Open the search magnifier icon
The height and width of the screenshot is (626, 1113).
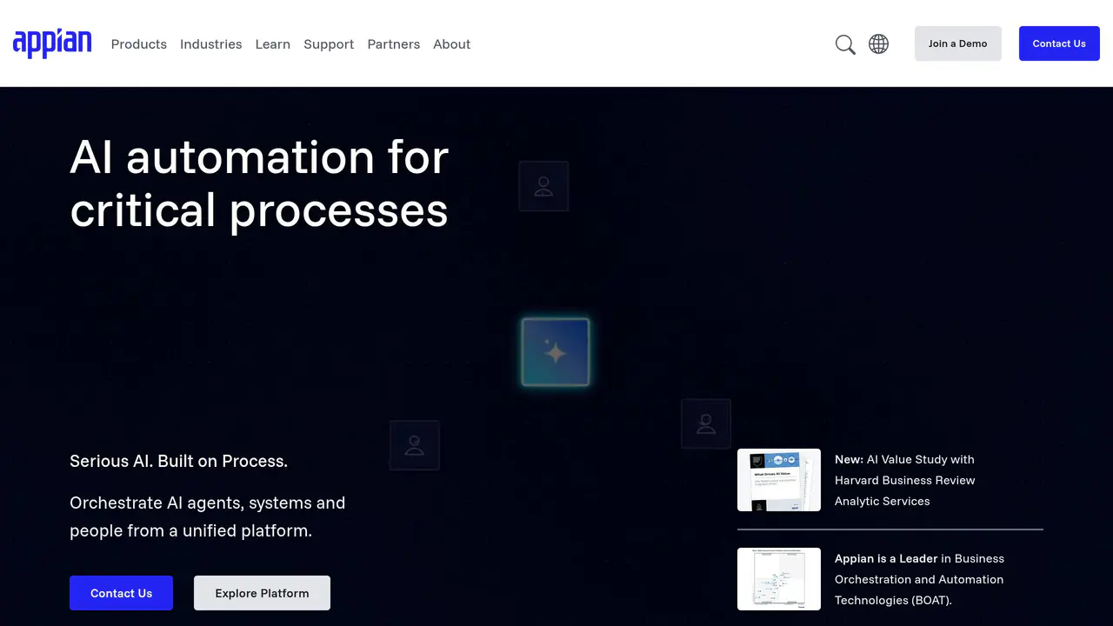(x=845, y=44)
